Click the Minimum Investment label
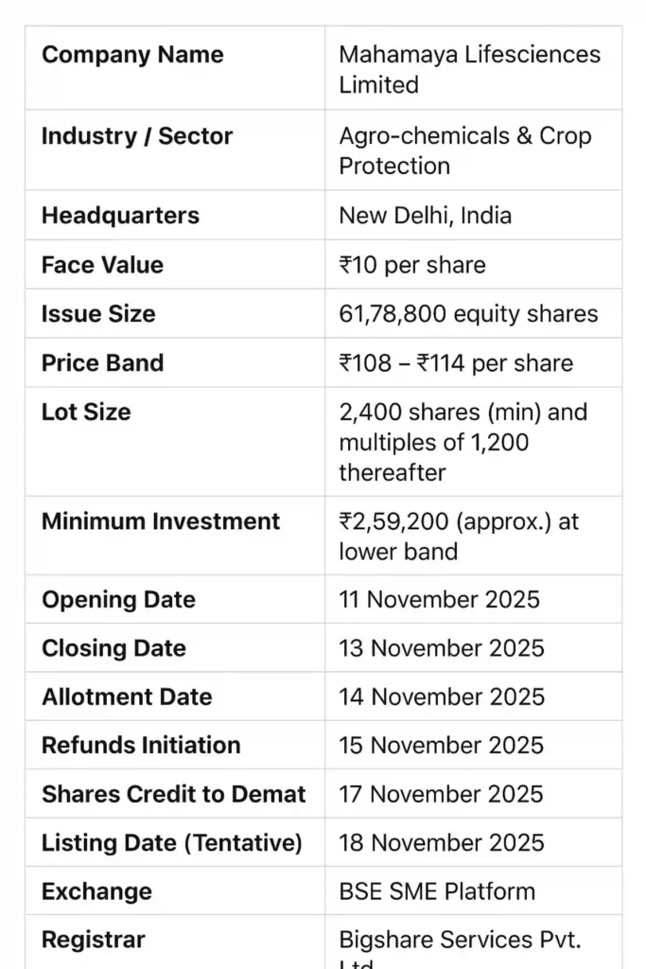This screenshot has height=969, width=646. pos(161,521)
